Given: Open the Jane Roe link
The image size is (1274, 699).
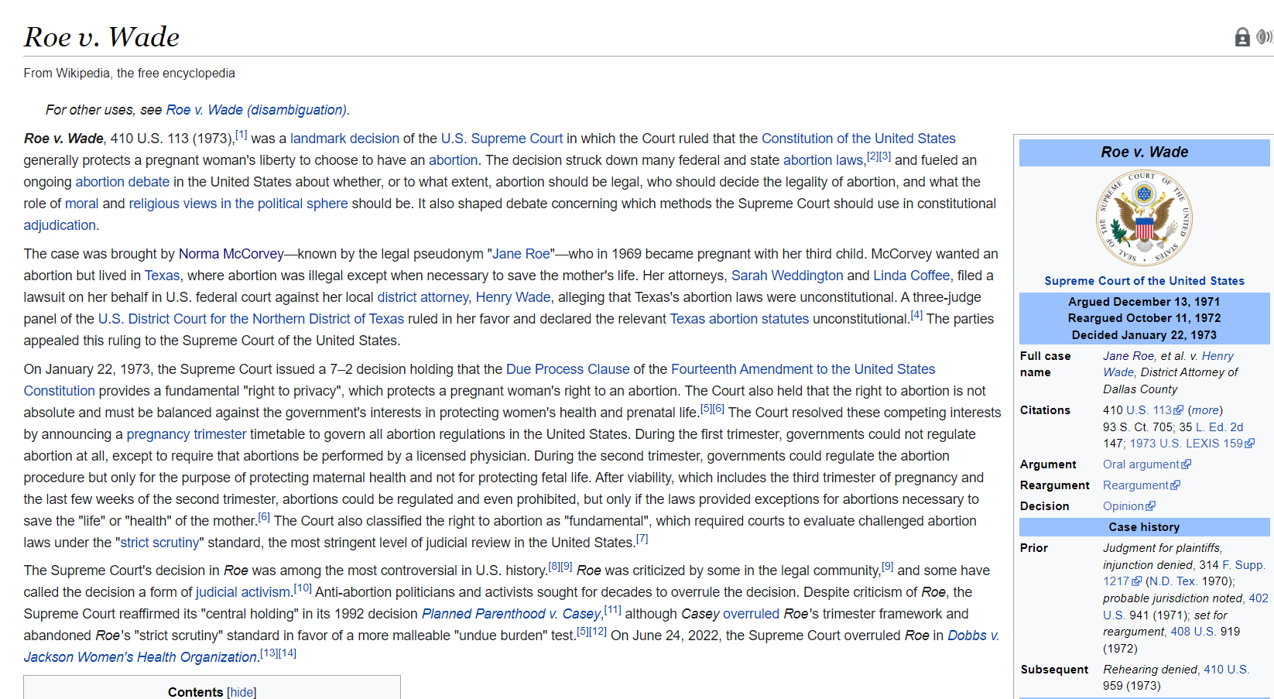Looking at the screenshot, I should tap(521, 254).
